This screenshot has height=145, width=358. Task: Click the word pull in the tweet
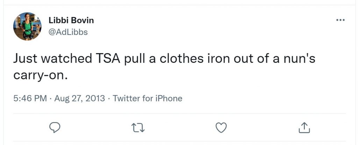pos(135,59)
